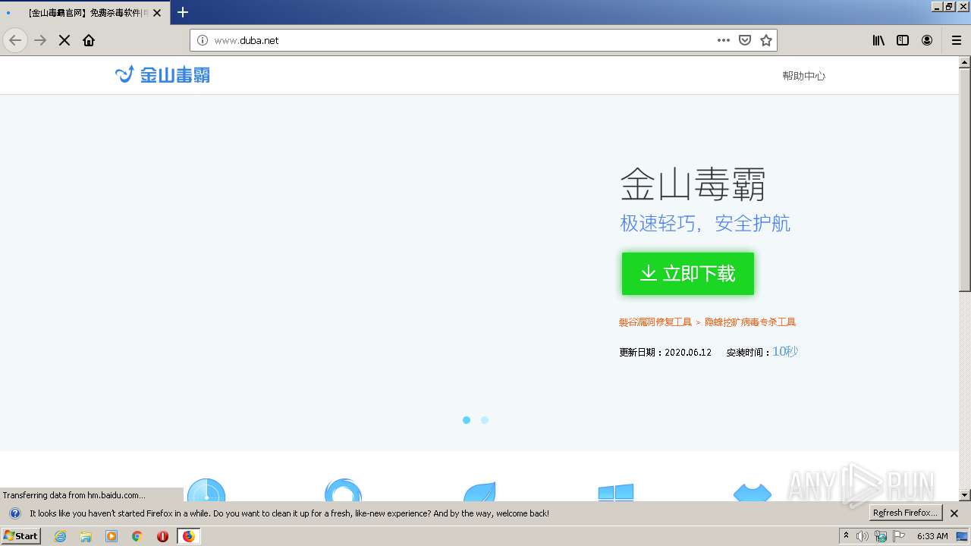Click the 安装时间：10秒 text
The image size is (971, 546).
(x=762, y=352)
